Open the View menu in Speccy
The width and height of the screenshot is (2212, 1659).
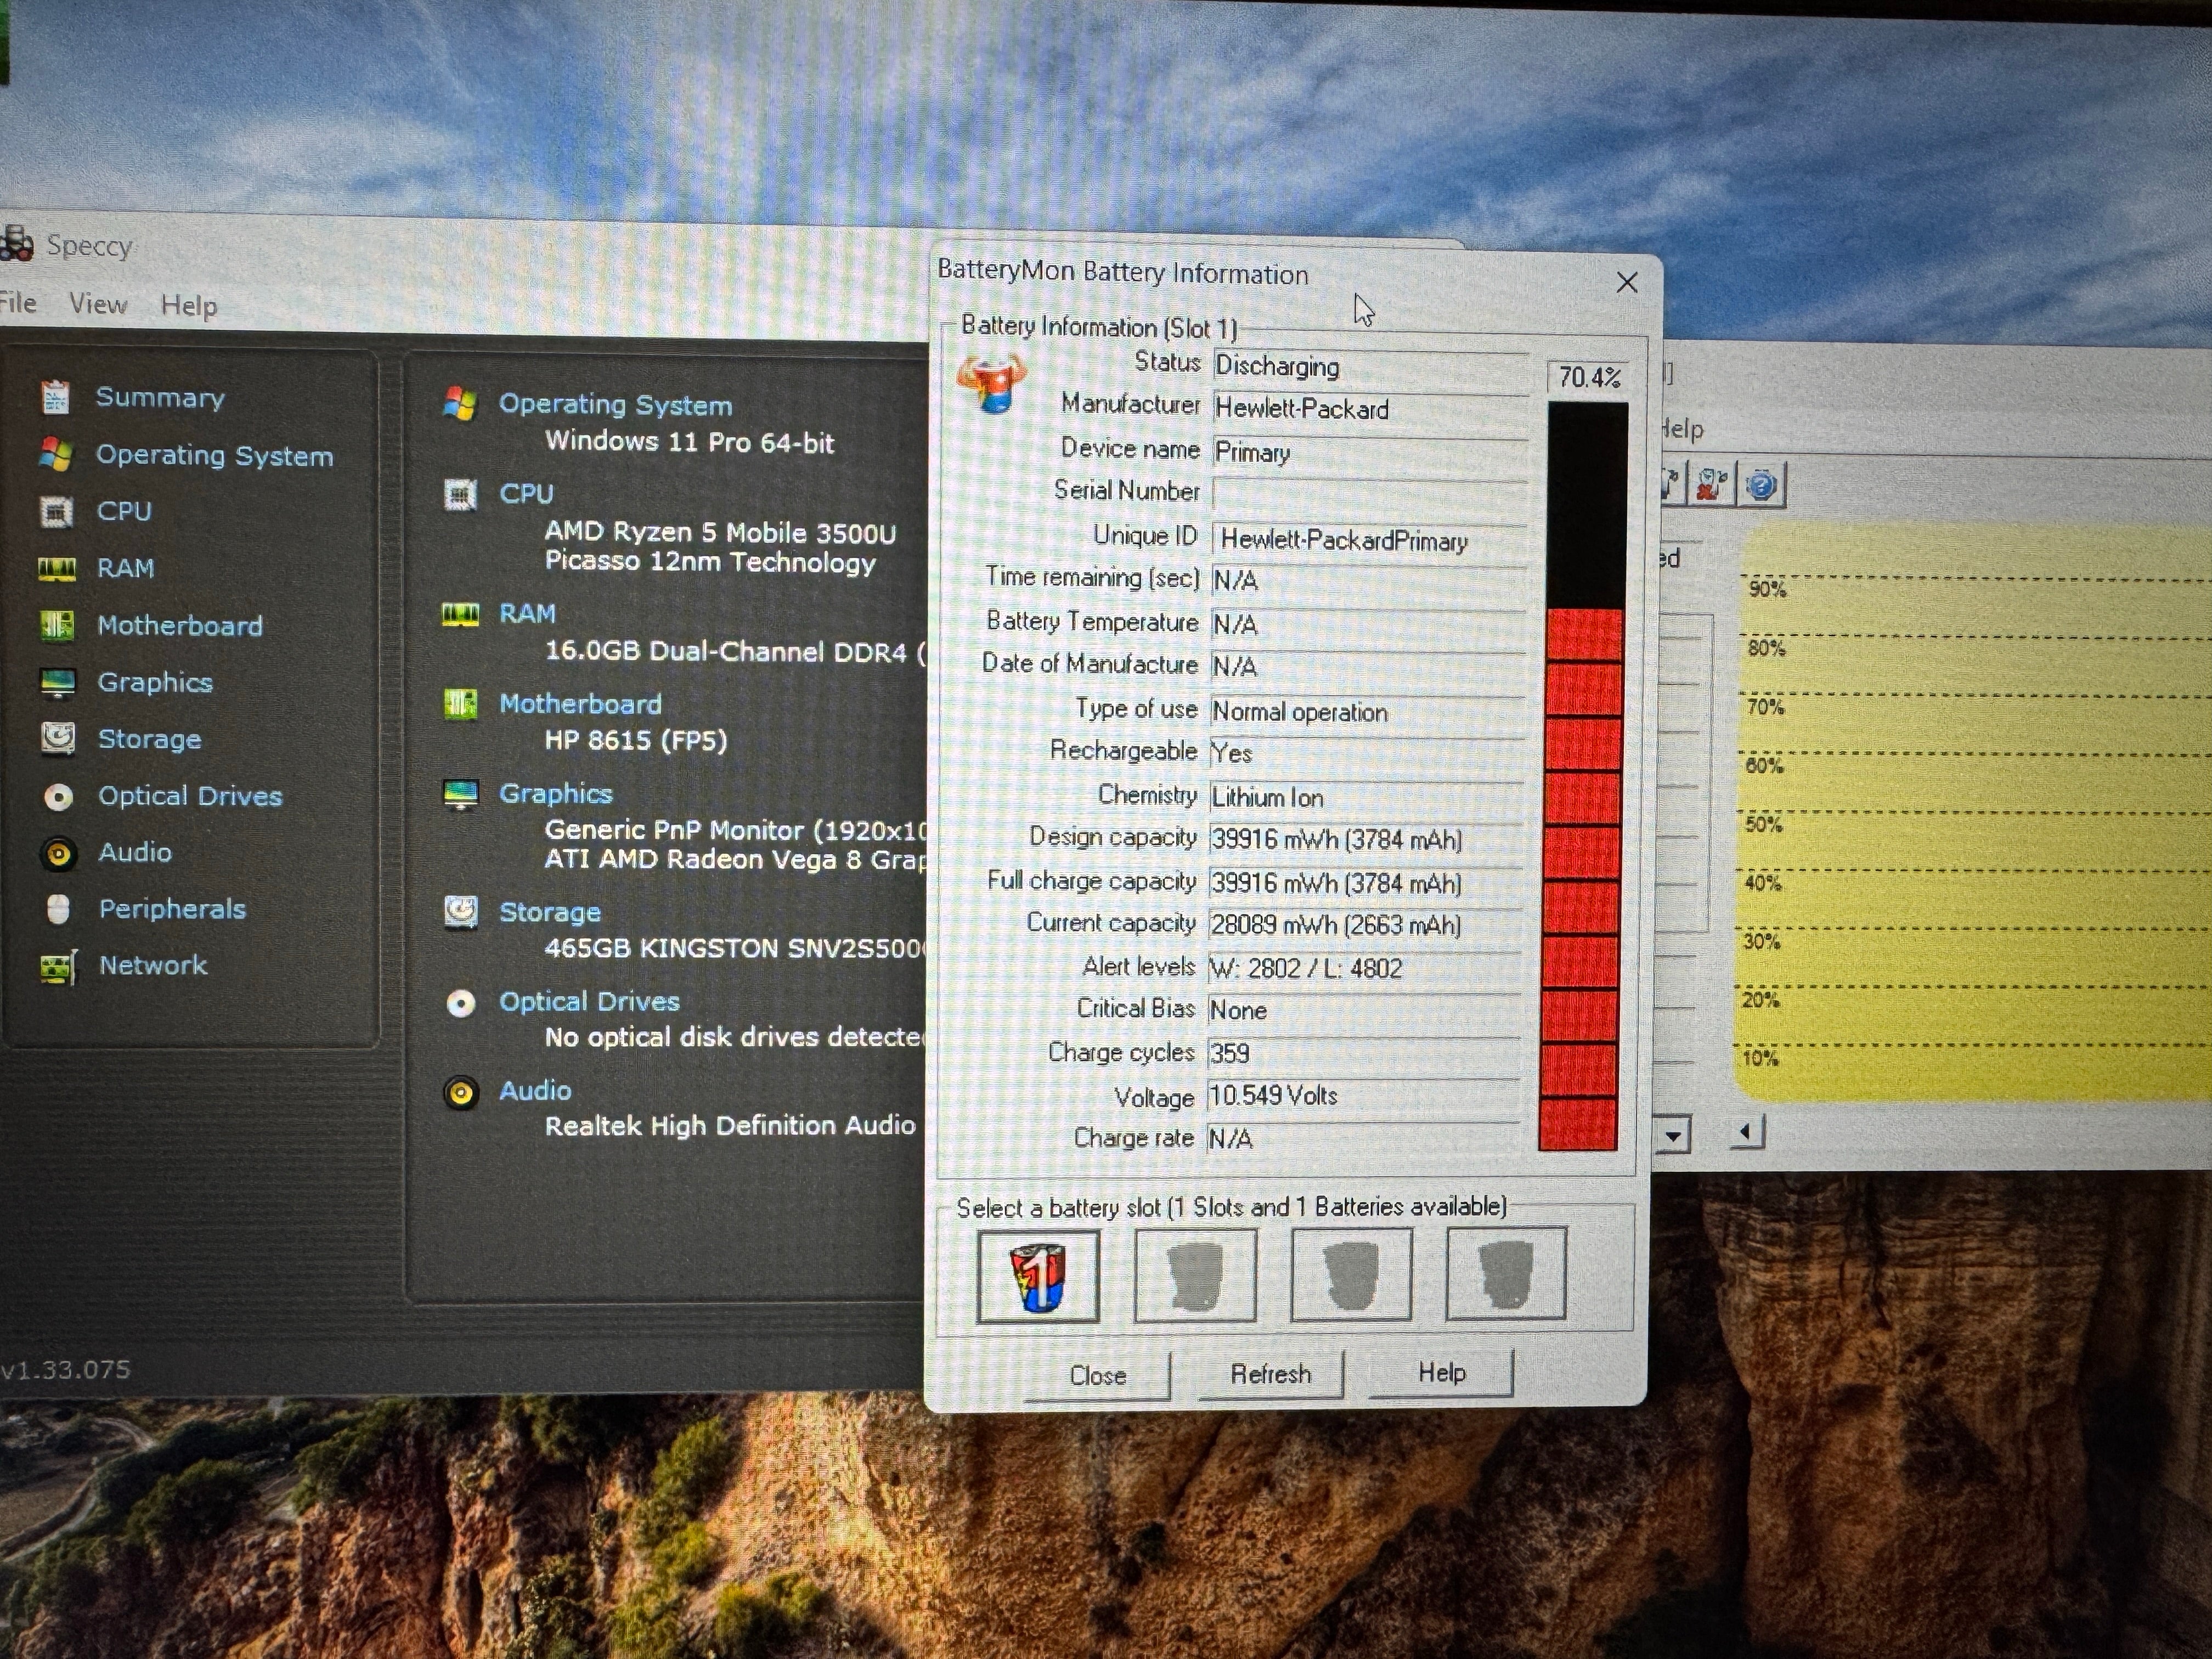[x=98, y=304]
